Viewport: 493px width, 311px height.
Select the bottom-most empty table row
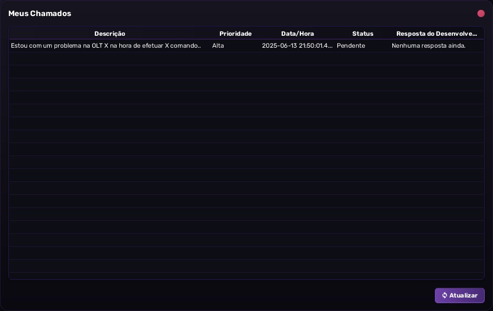(x=246, y=266)
